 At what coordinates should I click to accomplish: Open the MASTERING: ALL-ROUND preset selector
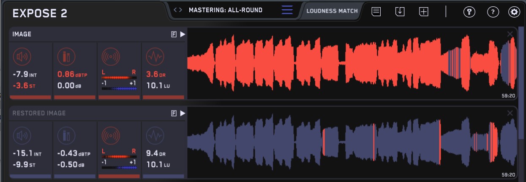(x=225, y=10)
